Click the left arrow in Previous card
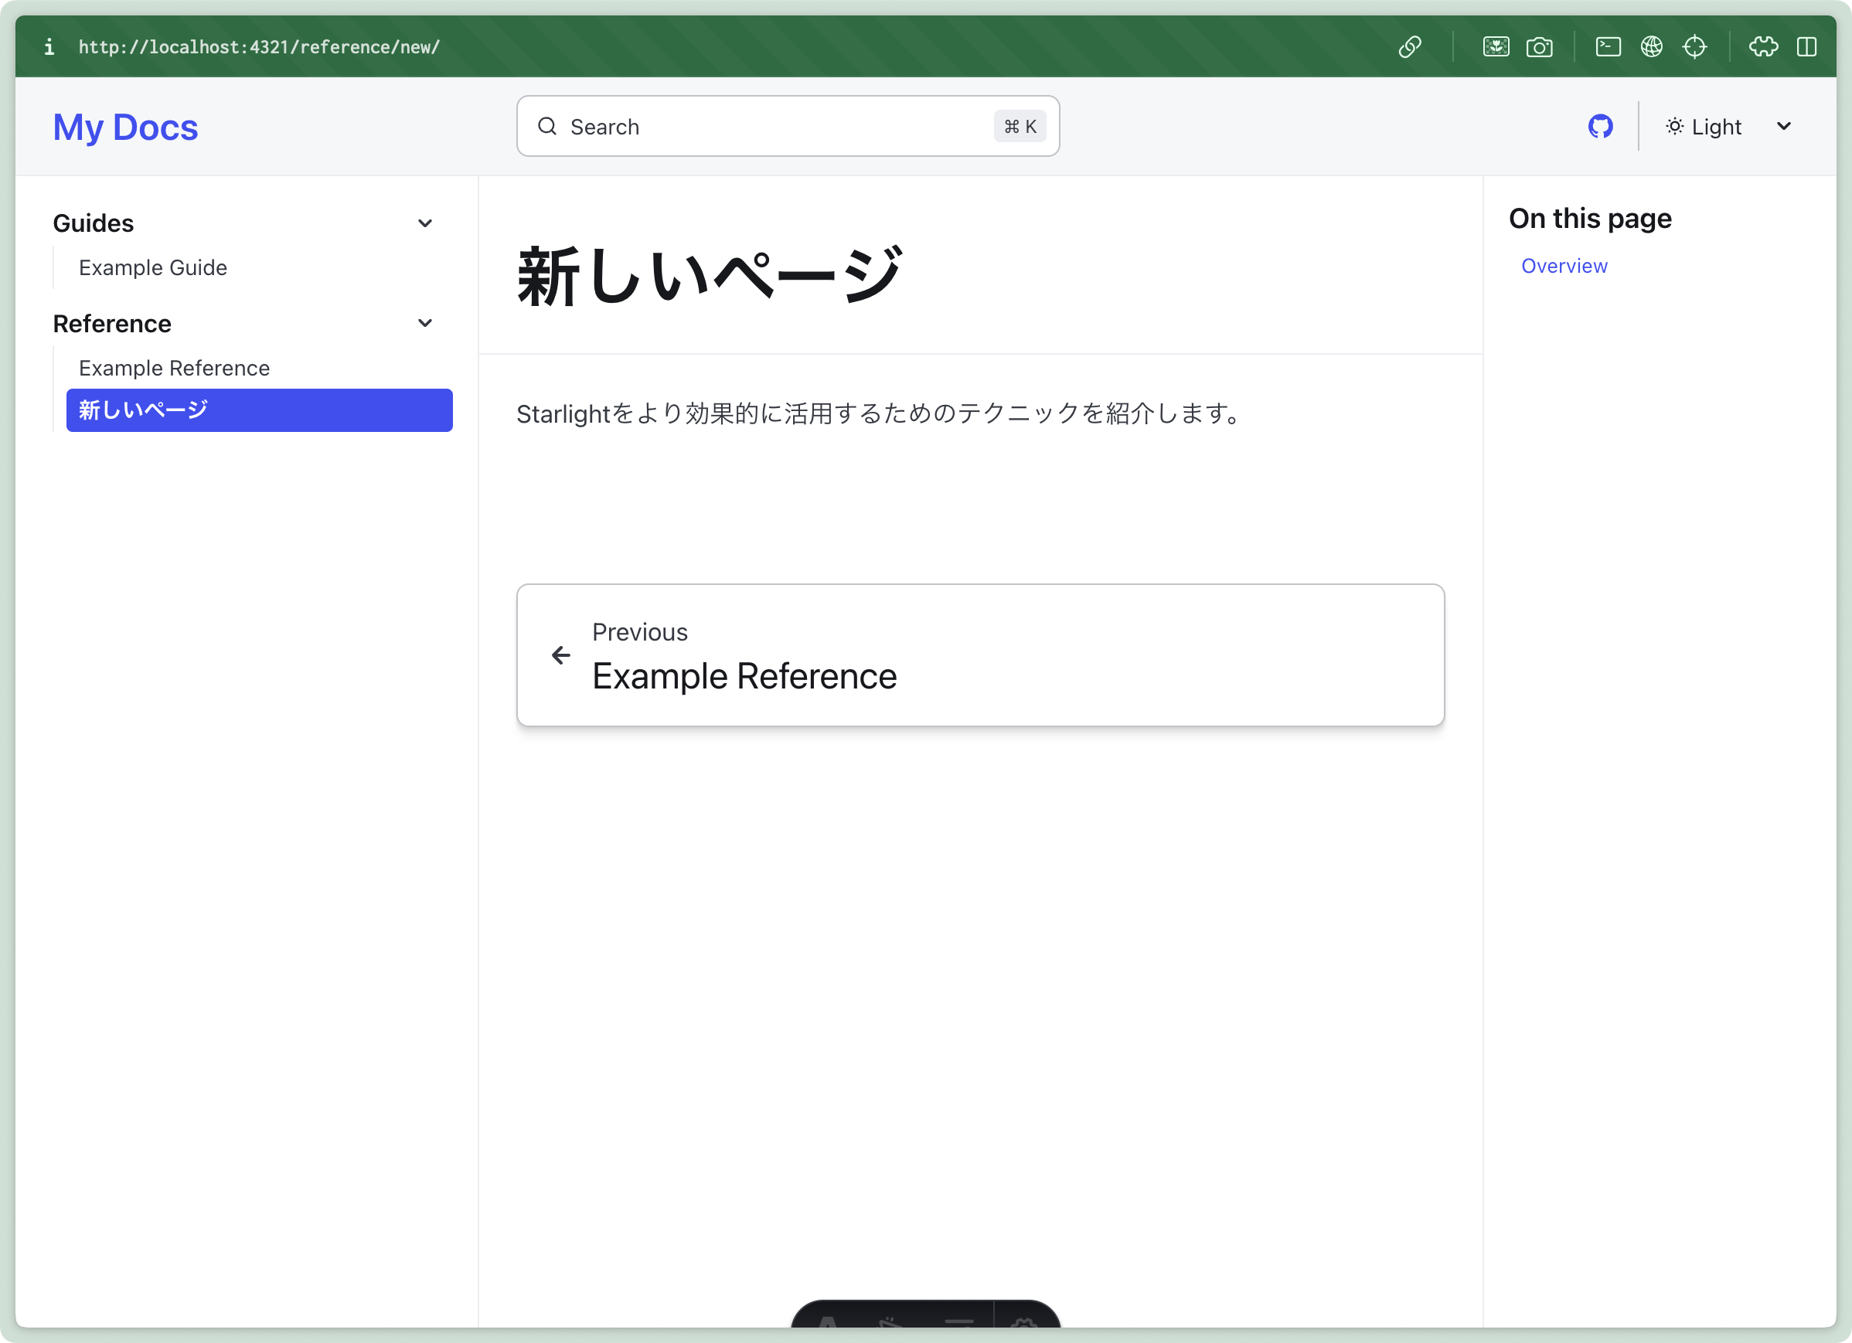 pyautogui.click(x=561, y=654)
